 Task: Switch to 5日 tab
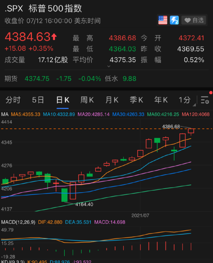[38, 100]
